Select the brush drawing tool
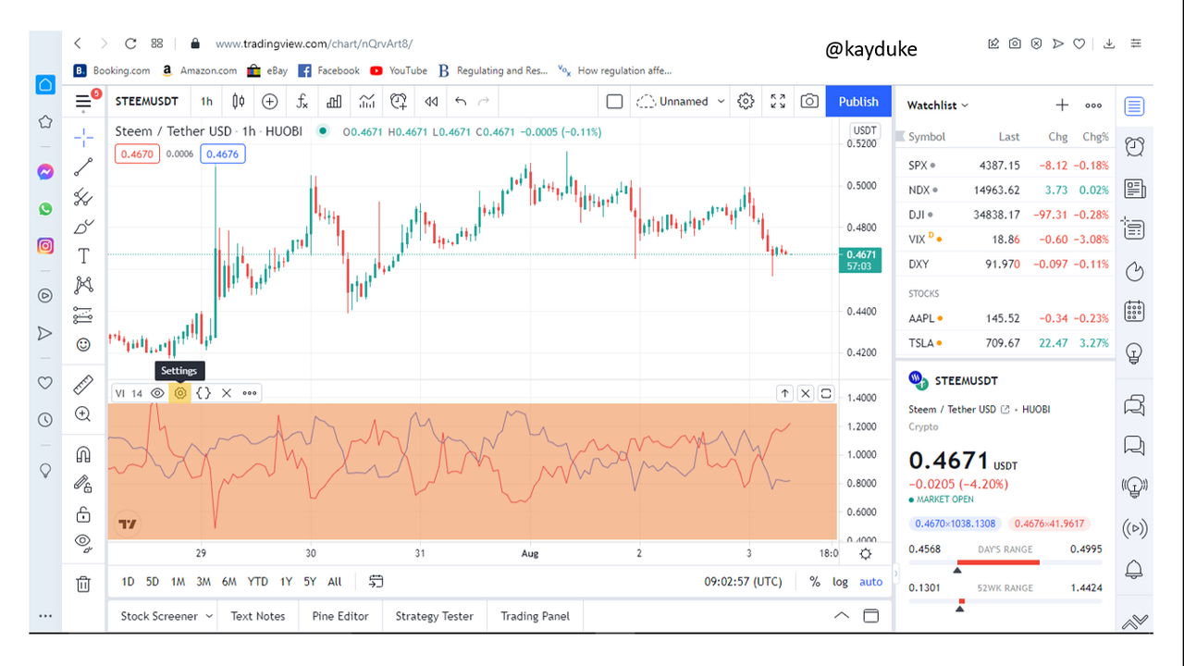Viewport: 1184px width, 666px height. click(x=83, y=227)
